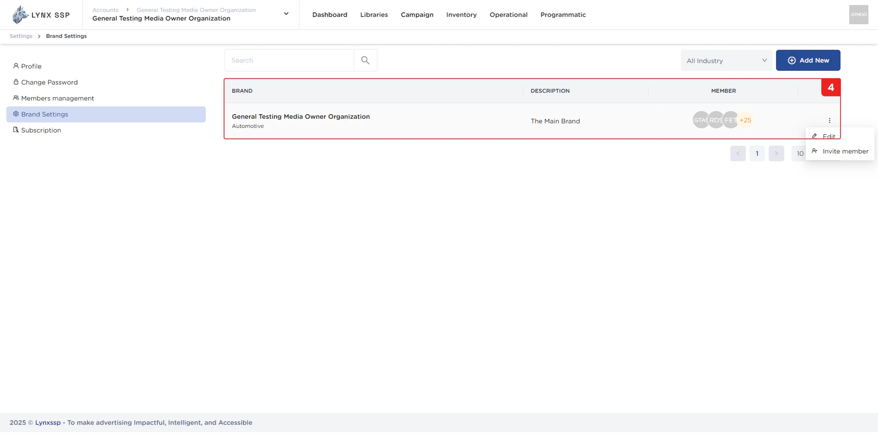878x433 pixels.
Task: Click the Lynxssp footer link
Action: (48, 422)
